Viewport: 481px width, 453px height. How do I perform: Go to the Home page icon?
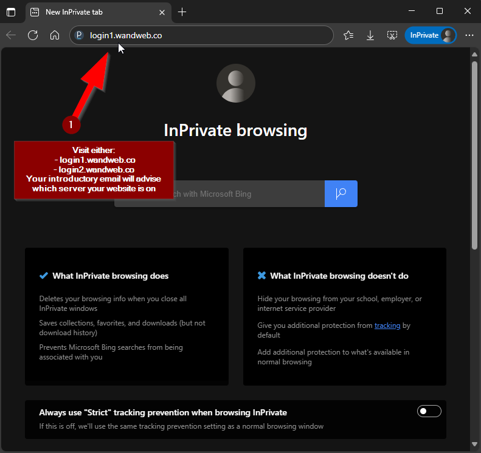coord(55,35)
